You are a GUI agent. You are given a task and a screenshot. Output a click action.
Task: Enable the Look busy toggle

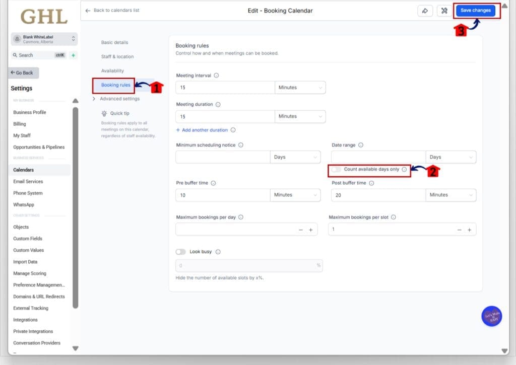(x=181, y=252)
